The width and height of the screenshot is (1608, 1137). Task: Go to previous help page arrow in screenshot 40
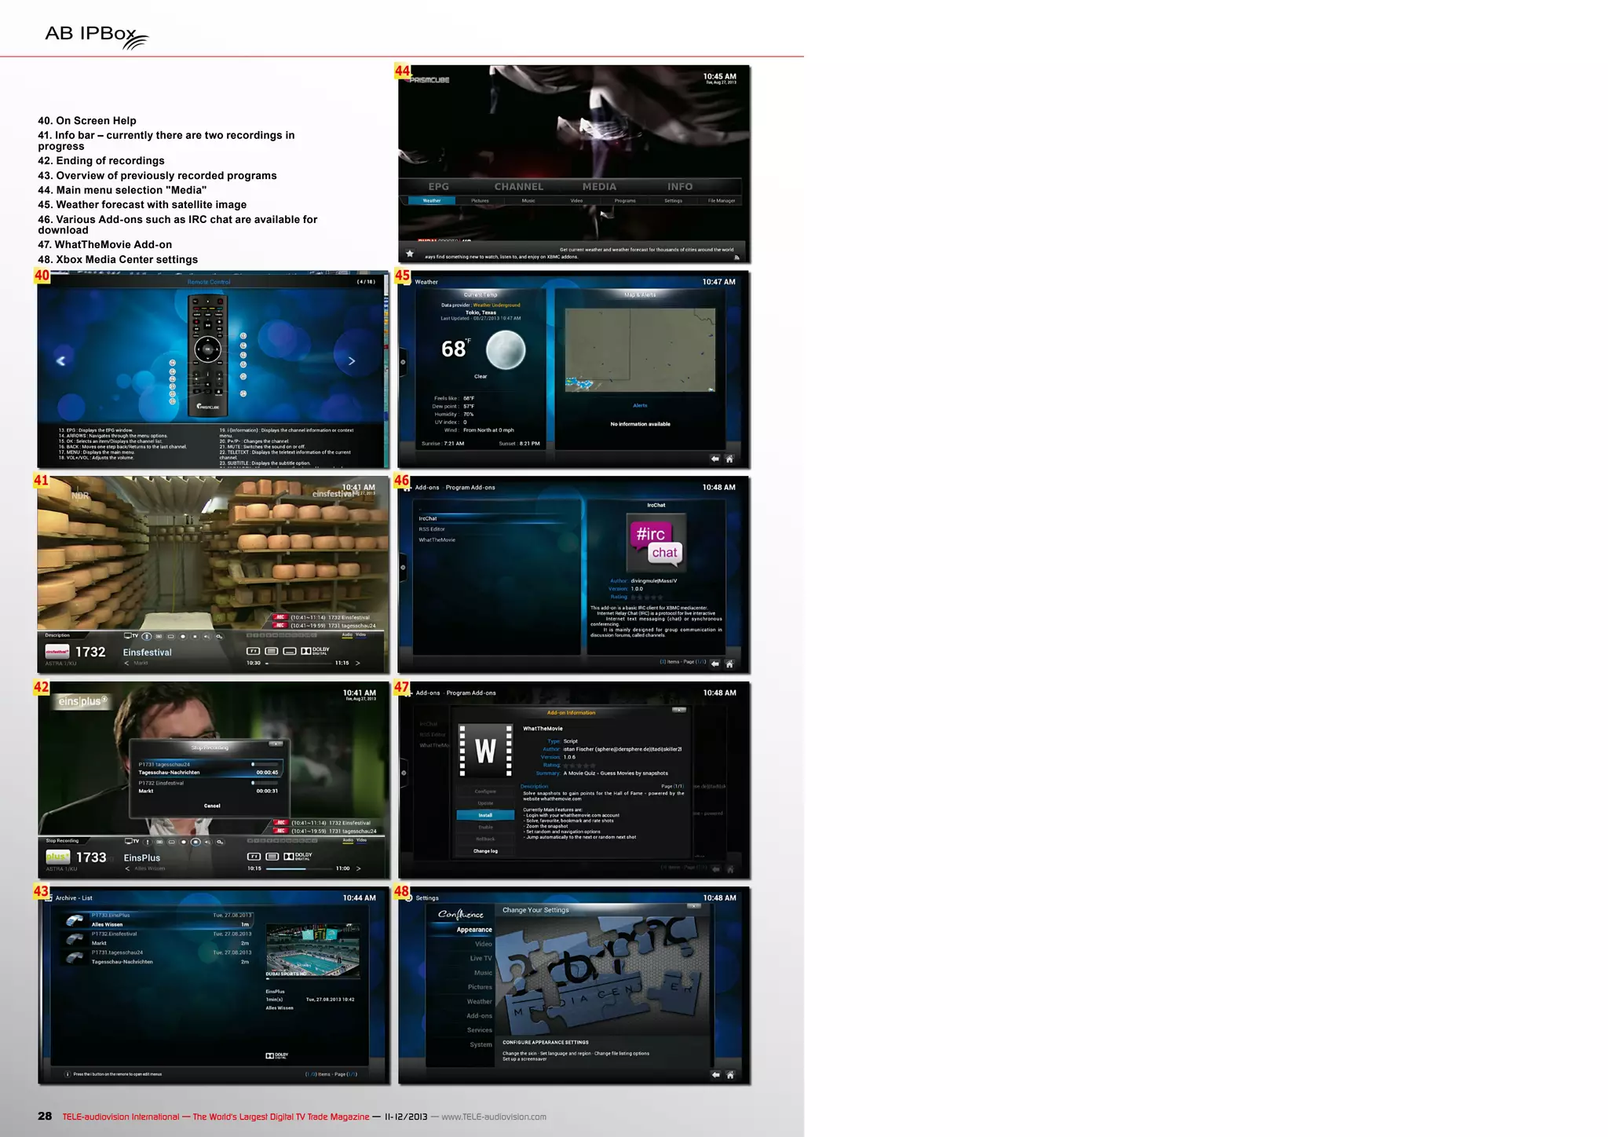(61, 360)
